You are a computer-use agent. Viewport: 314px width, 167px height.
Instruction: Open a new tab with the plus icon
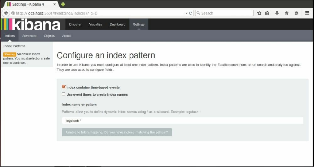(x=63, y=4)
